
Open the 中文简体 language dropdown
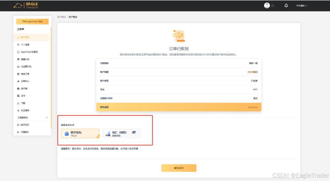(302, 6)
